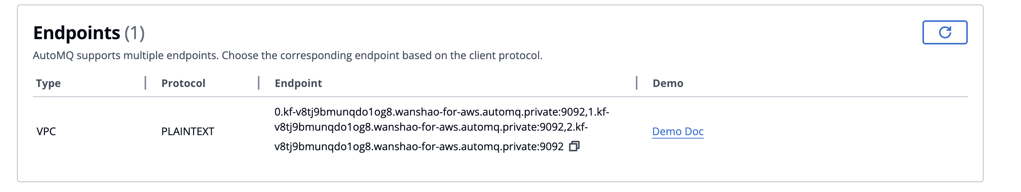Open the Demo Doc link
This screenshot has width=1021, height=192.
point(678,131)
